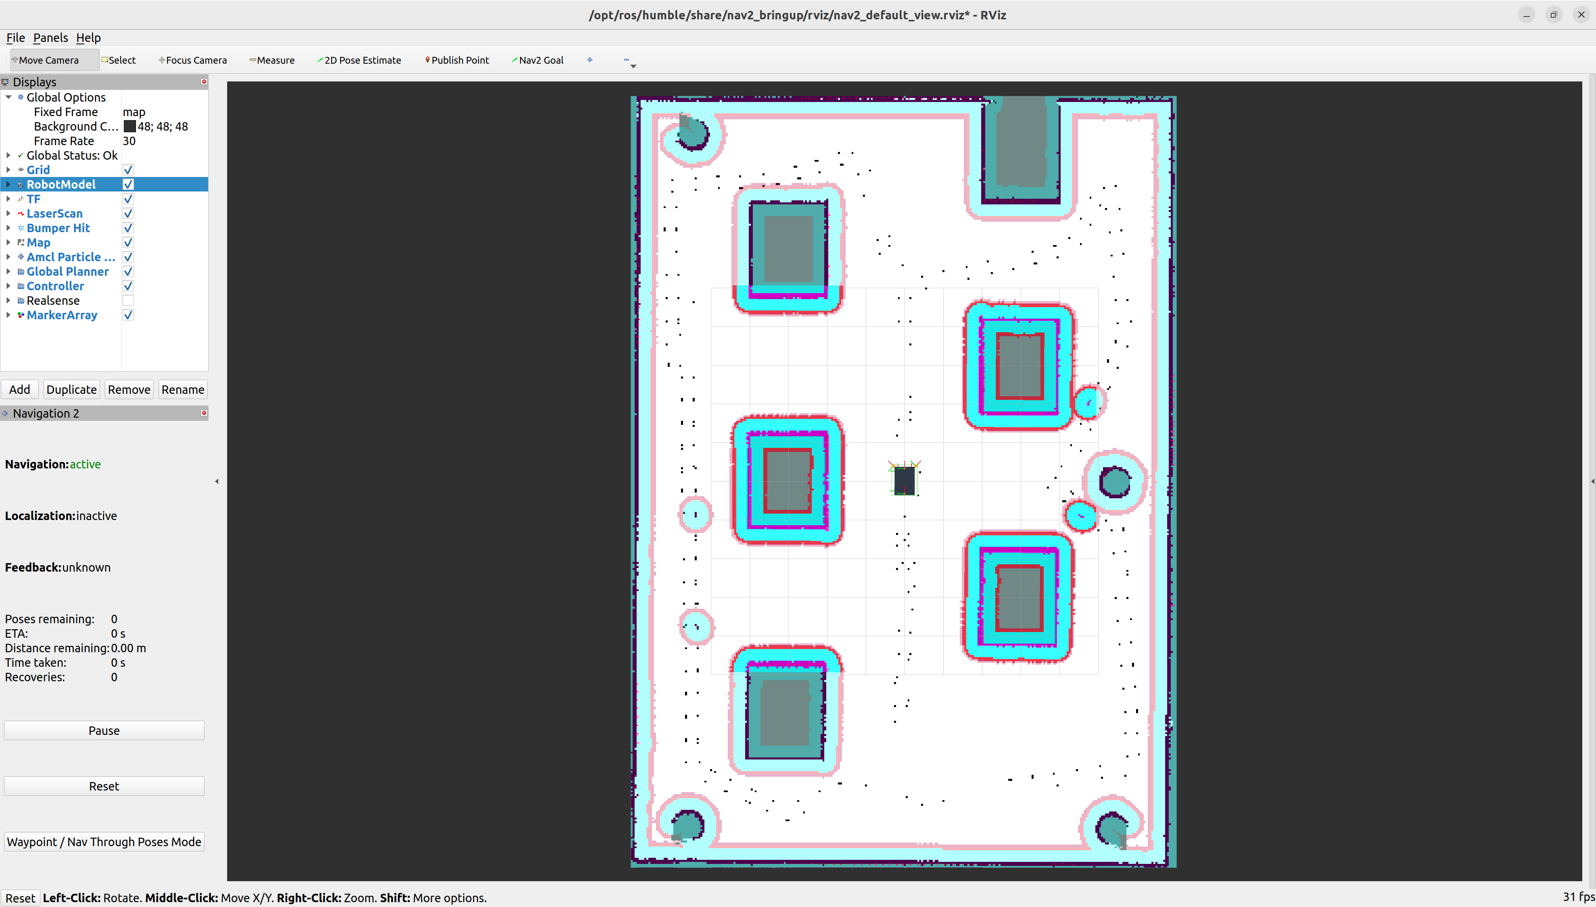1596x907 pixels.
Task: Close the Displays panel
Action: tap(204, 81)
